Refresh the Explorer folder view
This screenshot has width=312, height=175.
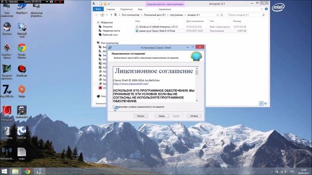[x=222, y=15]
